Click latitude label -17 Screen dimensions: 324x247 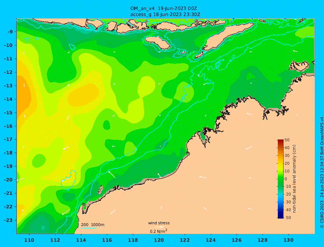click(9, 139)
